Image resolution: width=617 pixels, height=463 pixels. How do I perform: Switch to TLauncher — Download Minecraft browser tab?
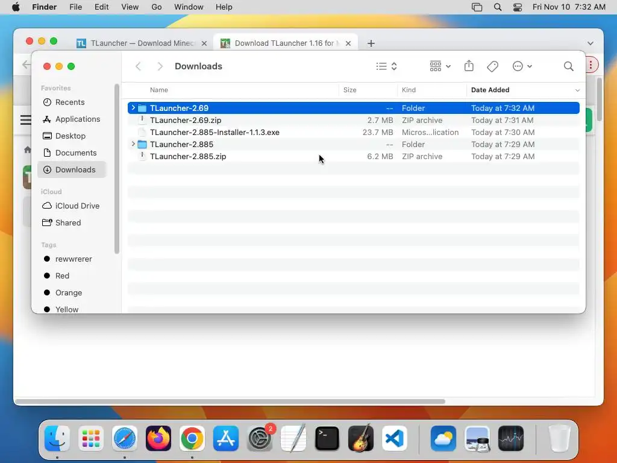142,43
